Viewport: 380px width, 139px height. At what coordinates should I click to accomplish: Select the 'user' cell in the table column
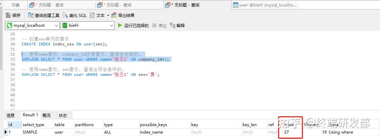[x=64, y=132]
